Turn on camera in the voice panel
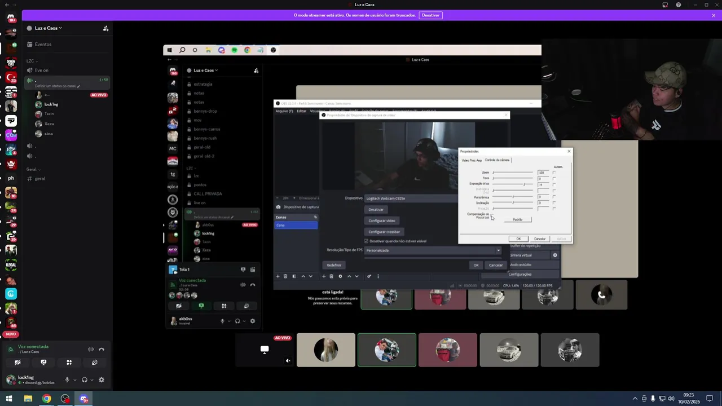Image resolution: width=722 pixels, height=406 pixels. 17,363
